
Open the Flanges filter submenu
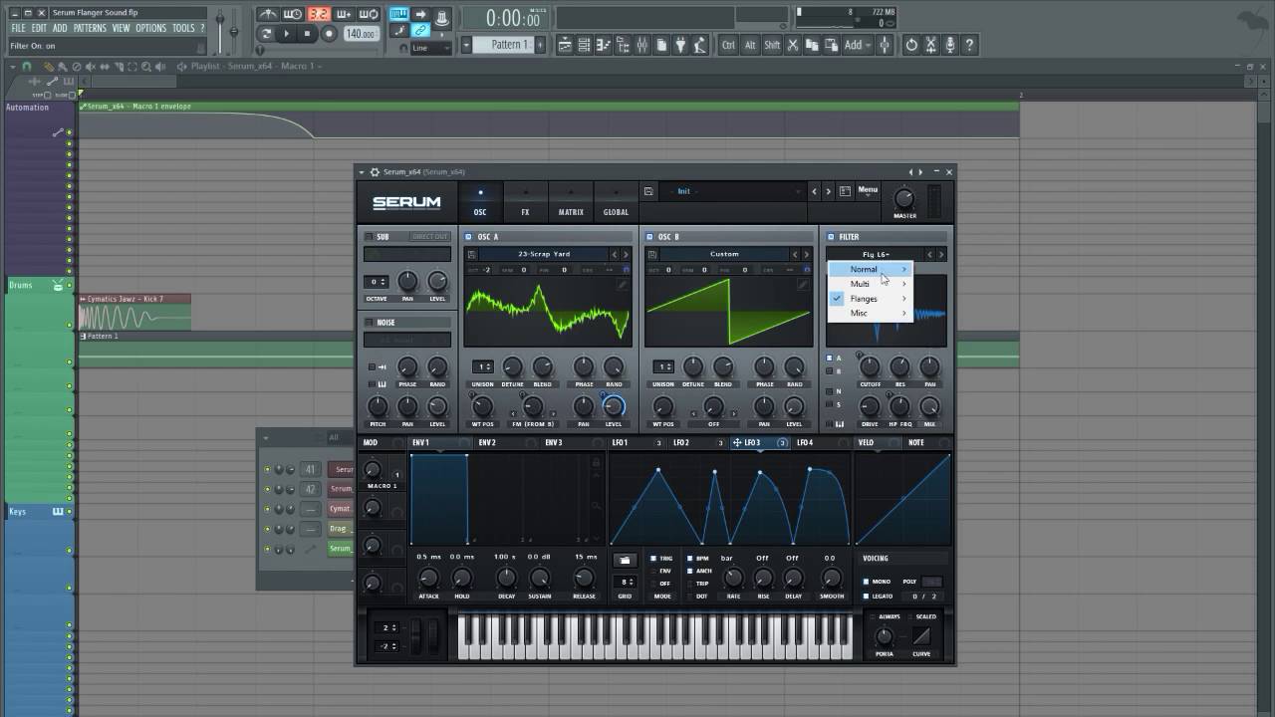click(x=871, y=299)
